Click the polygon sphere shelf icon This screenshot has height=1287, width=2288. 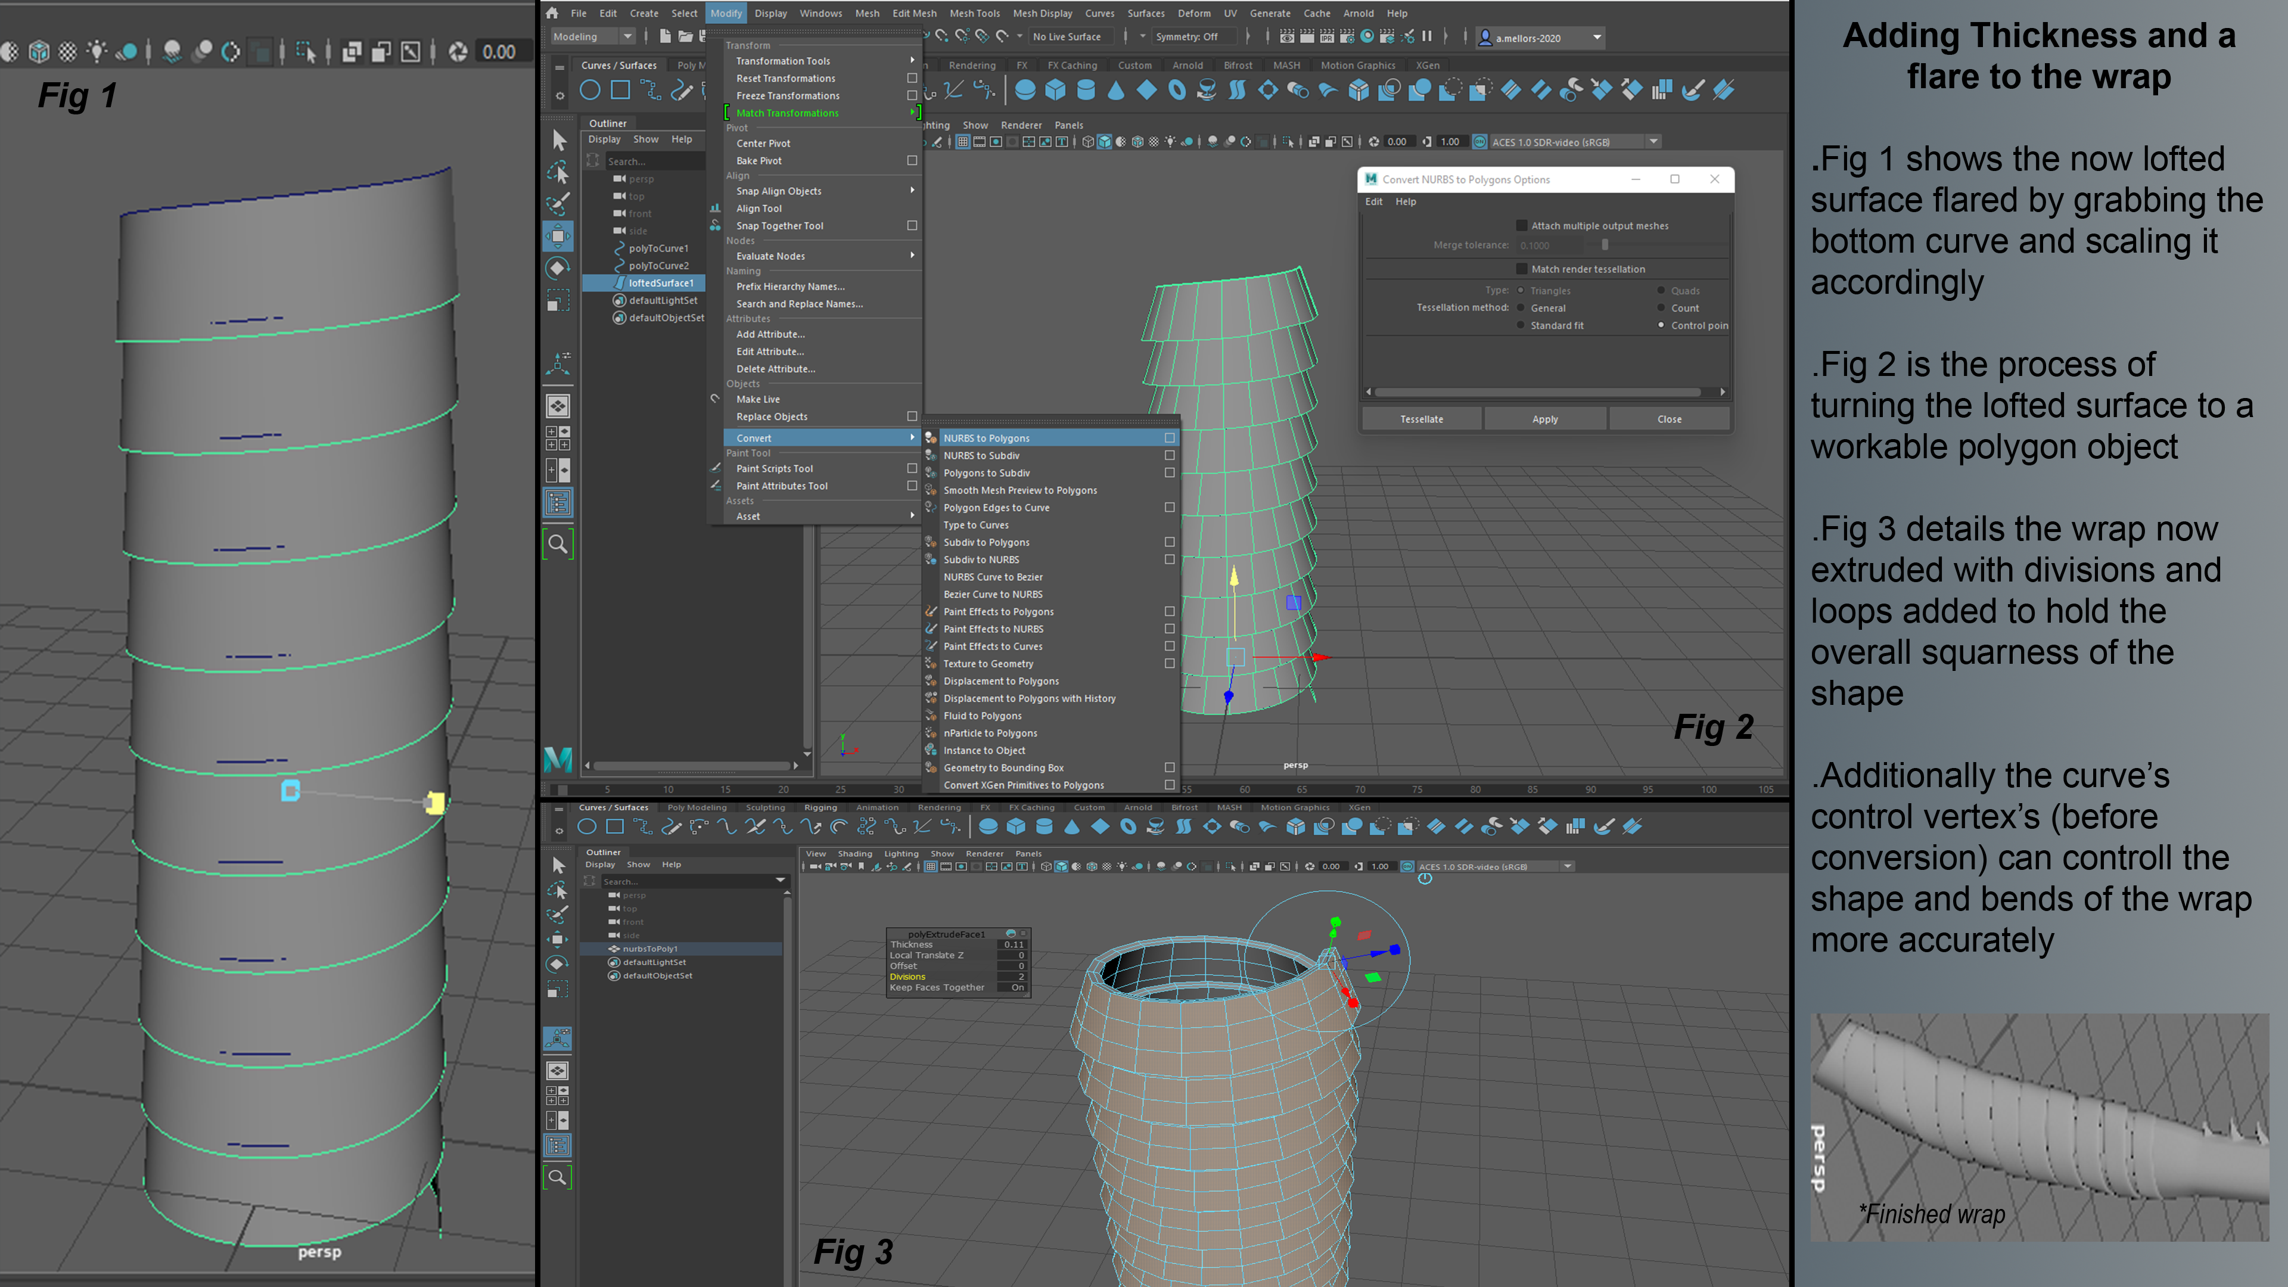coord(1025,90)
